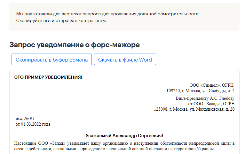
Task: Click the date line "от 01.03.2022 года"
Action: [33, 124]
